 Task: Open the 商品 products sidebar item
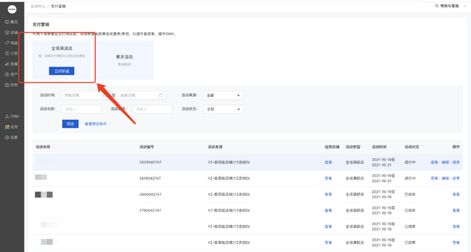(x=12, y=43)
